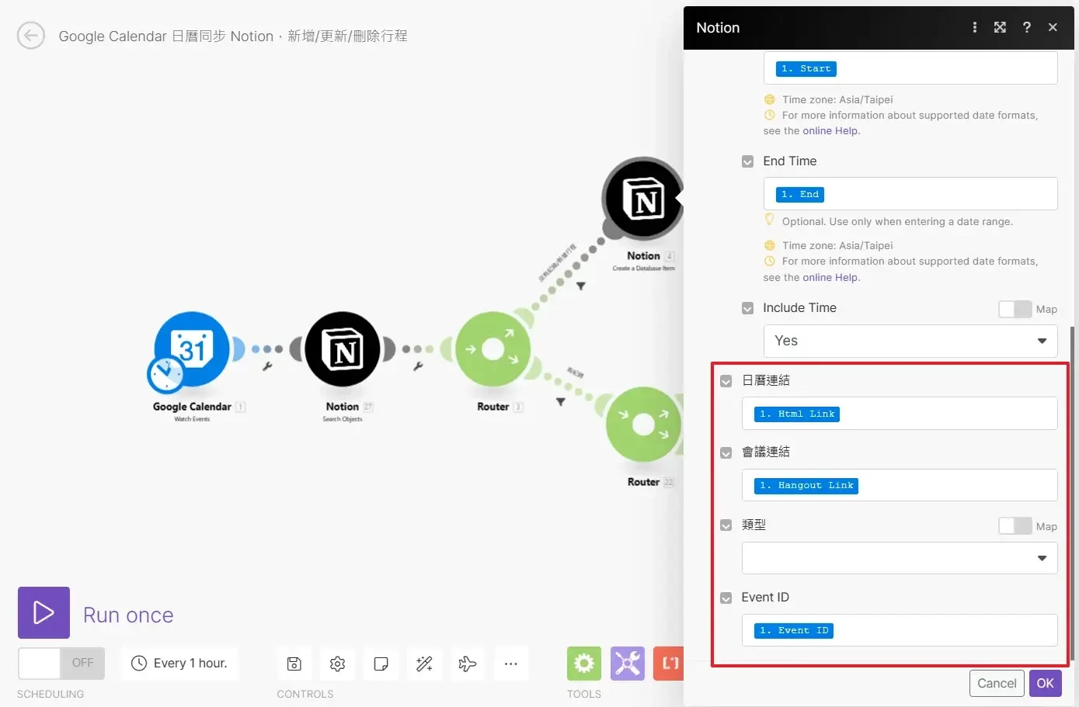Click the Run once label
Screen dimensions: 1079x707
128,615
